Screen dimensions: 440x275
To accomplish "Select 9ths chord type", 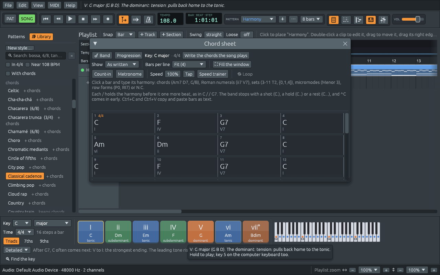I will (x=44, y=241).
